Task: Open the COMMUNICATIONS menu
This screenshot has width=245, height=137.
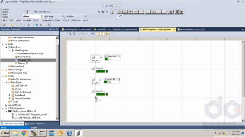Action: pos(51,21)
